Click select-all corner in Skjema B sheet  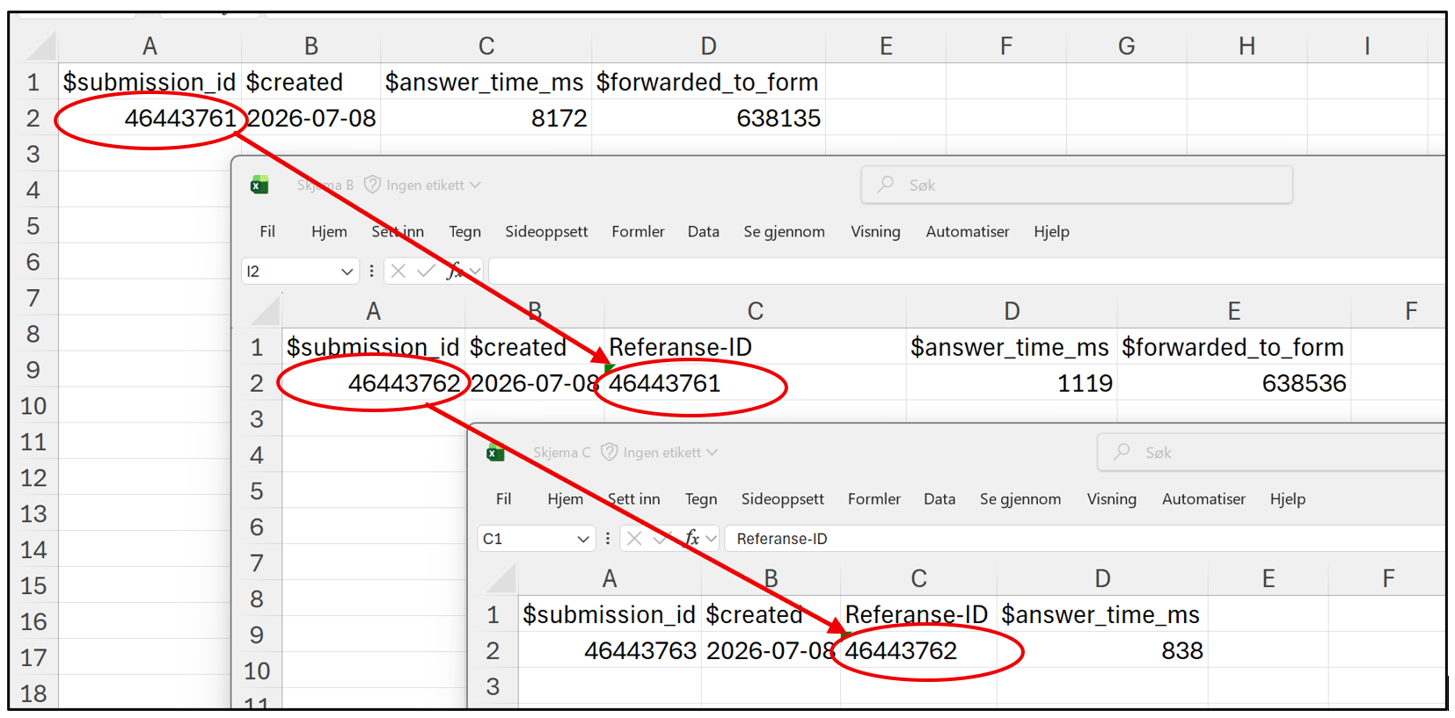point(266,310)
